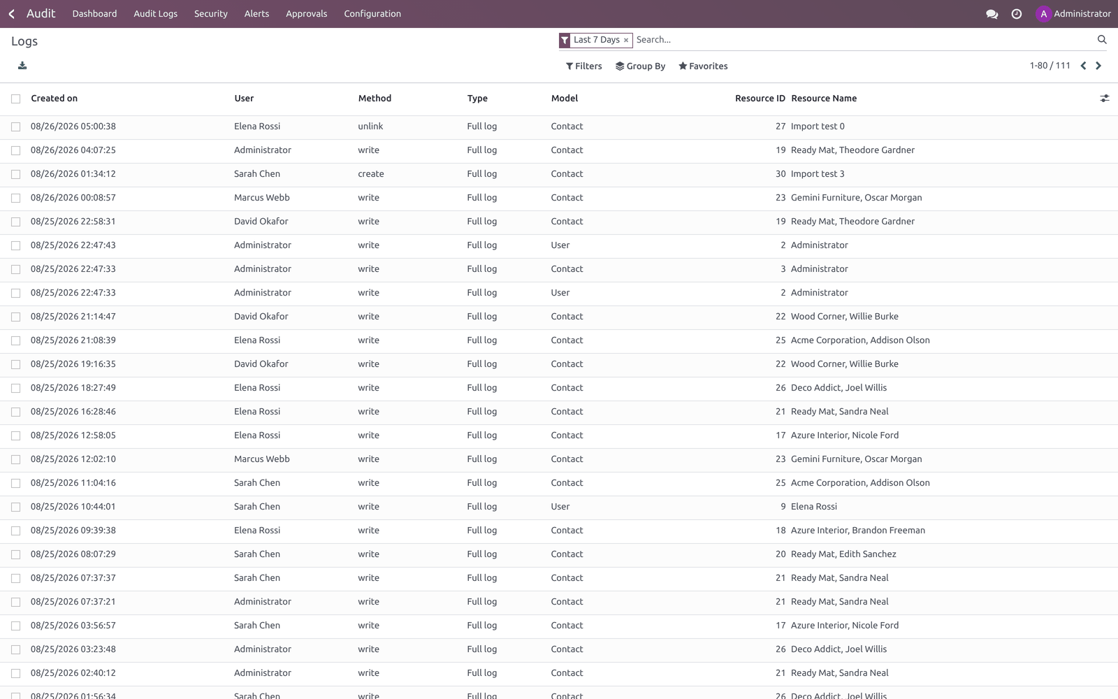Image resolution: width=1118 pixels, height=699 pixels.
Task: Click the 1-80 / 111 pager counter
Action: (1050, 66)
